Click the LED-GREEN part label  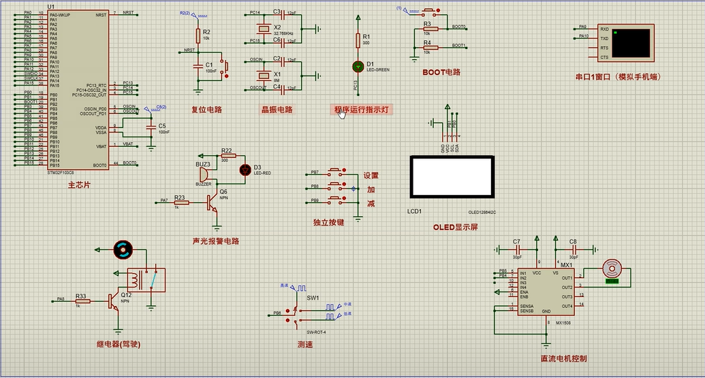[378, 70]
